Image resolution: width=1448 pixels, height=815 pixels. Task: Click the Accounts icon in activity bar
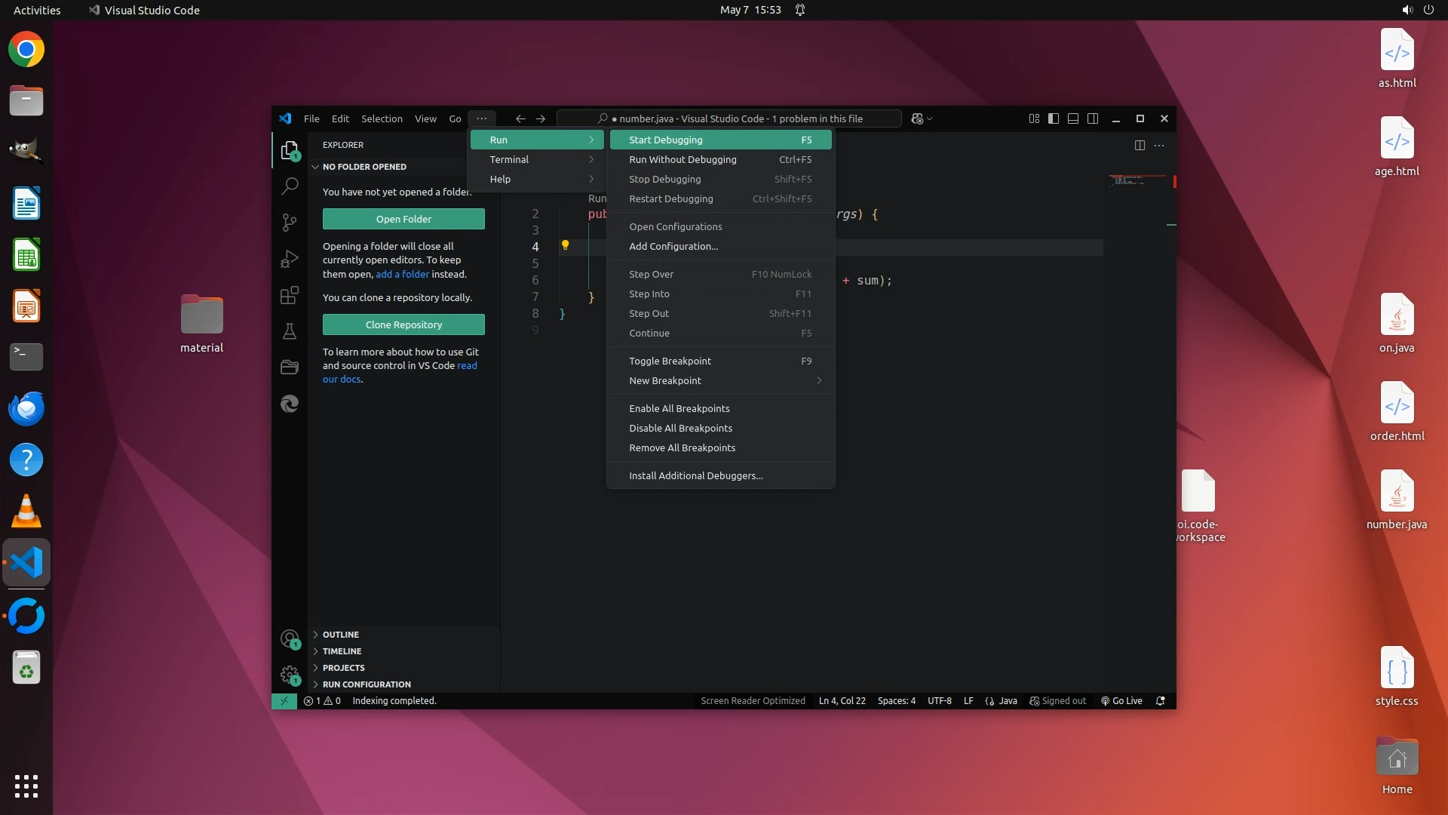290,639
